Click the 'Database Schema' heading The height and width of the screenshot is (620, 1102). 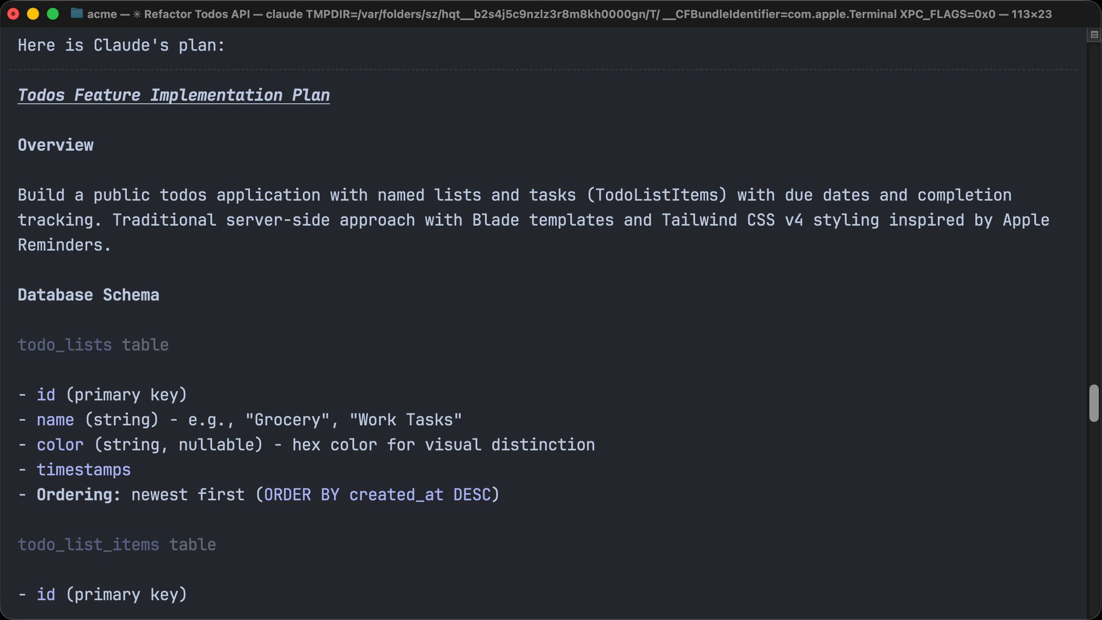[88, 295]
